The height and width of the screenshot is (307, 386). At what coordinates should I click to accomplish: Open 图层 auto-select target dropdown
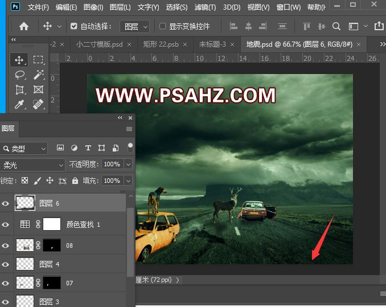coord(135,26)
